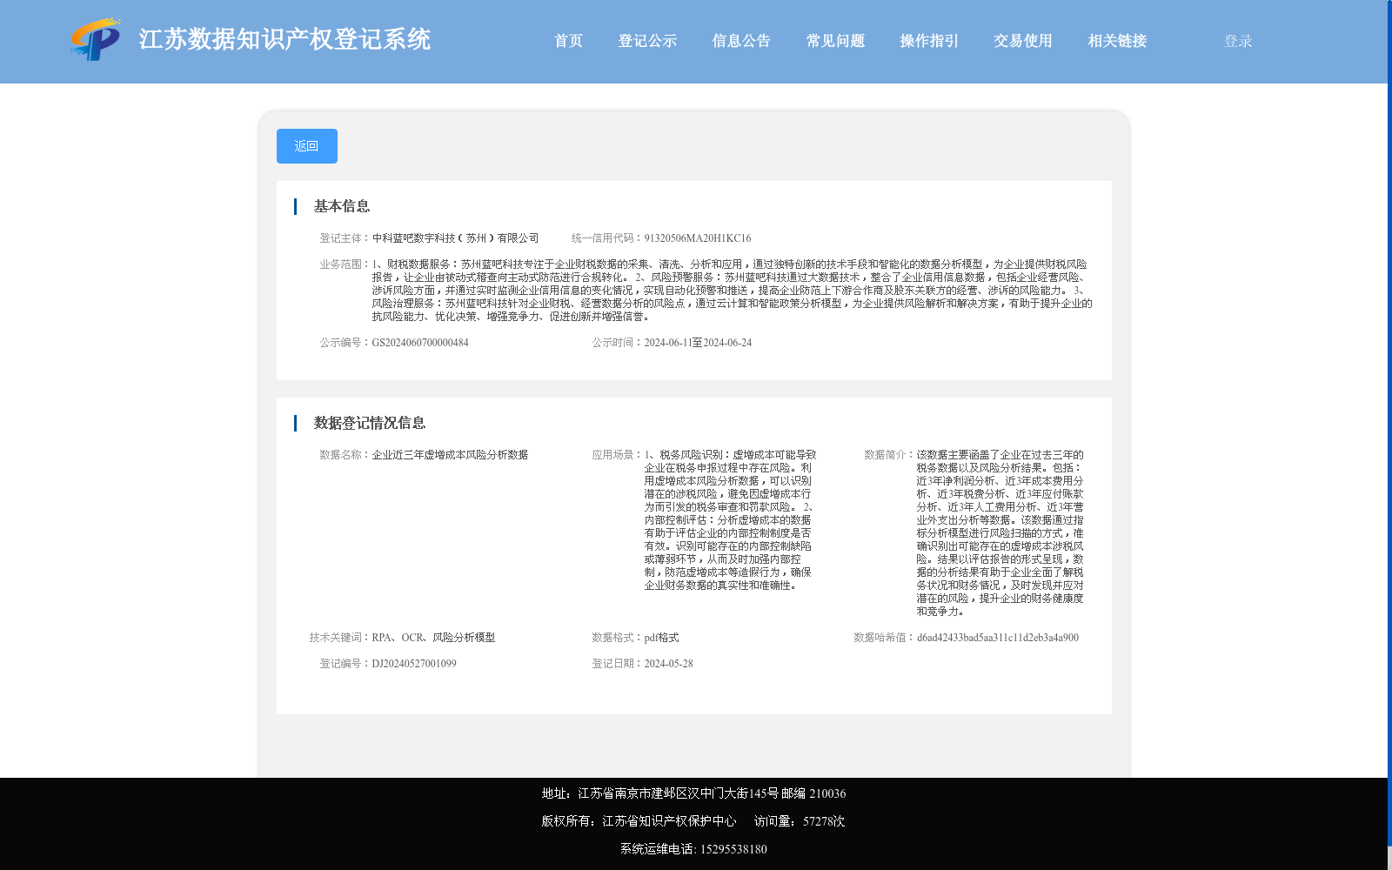This screenshot has width=1392, height=870.
Task: Select publication number GS2024060700000484
Action: coord(420,343)
